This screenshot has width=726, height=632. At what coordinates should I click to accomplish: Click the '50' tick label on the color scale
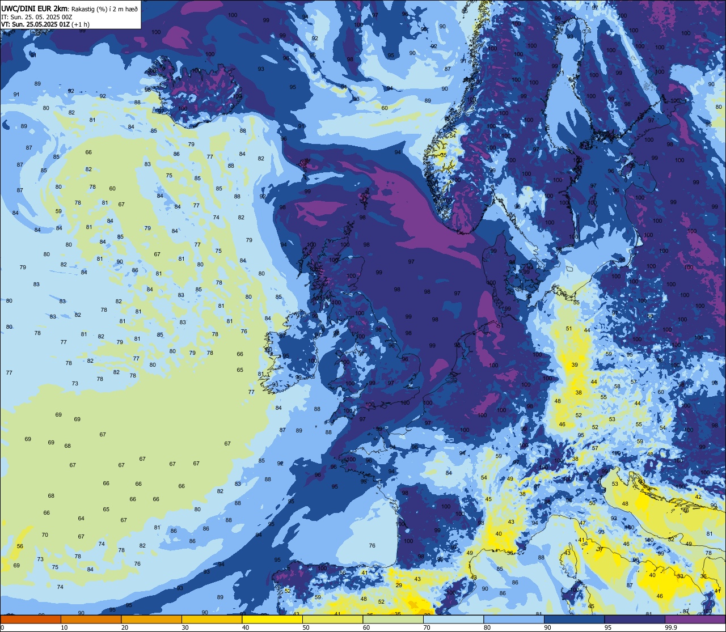coord(306,627)
